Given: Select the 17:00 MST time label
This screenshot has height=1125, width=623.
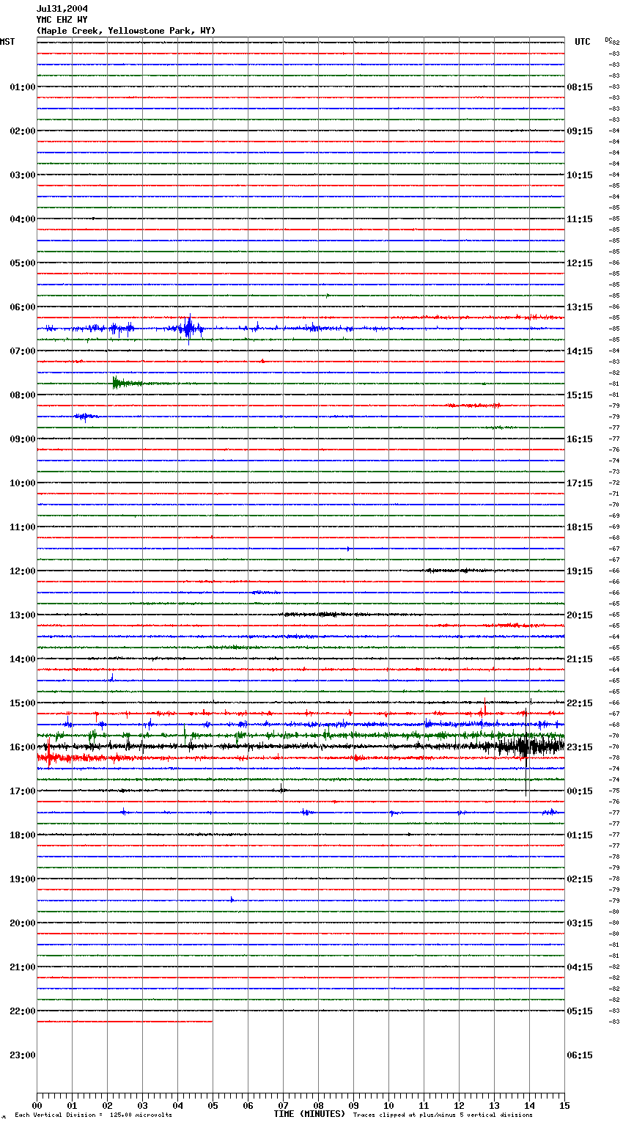Looking at the screenshot, I should pyautogui.click(x=23, y=791).
